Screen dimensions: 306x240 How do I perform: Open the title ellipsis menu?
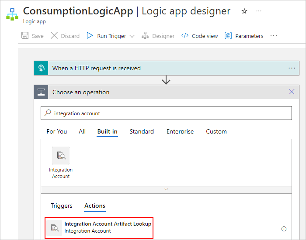click(259, 11)
